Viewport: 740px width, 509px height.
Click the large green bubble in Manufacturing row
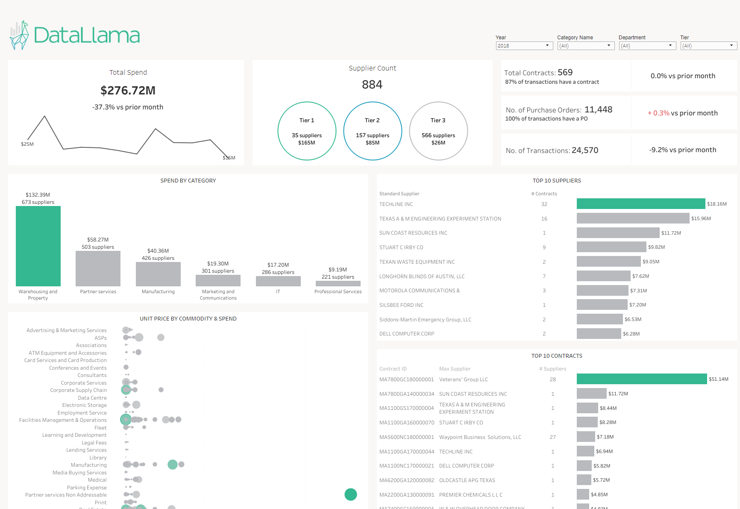click(173, 465)
